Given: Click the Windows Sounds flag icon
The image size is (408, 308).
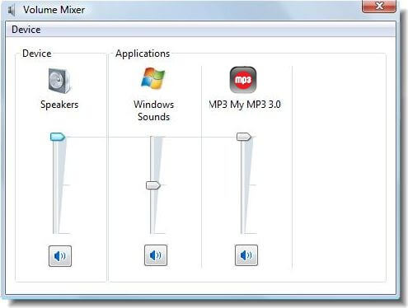Looking at the screenshot, I should 152,78.
